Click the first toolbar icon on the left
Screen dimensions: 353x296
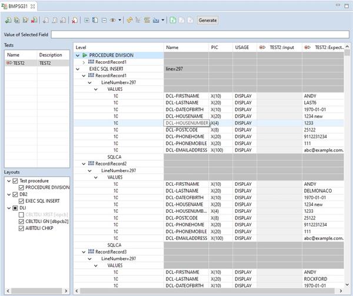(x=8, y=20)
